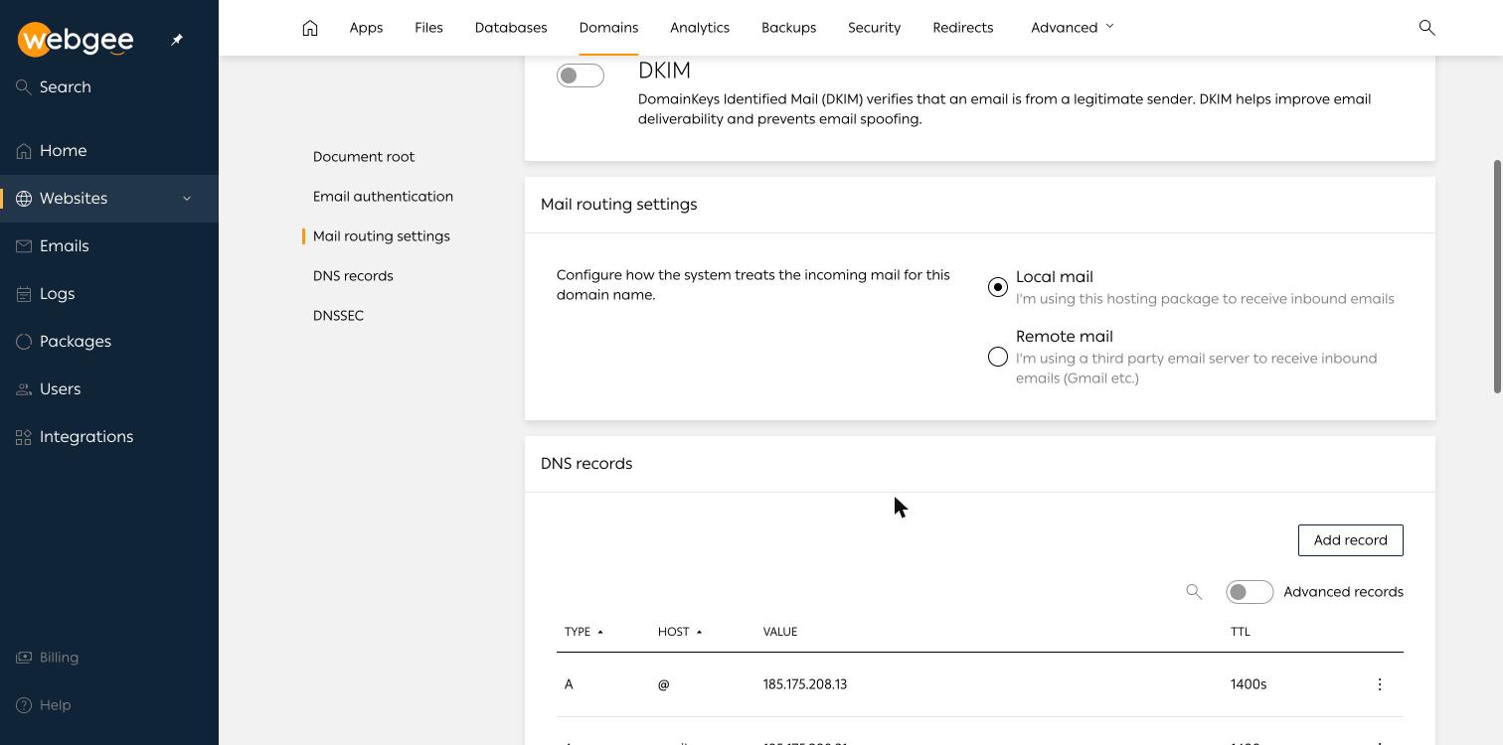Switch to the Apps tab
The image size is (1503, 745).
[x=366, y=28]
